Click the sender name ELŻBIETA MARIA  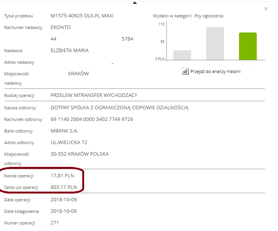pyautogui.click(x=69, y=51)
